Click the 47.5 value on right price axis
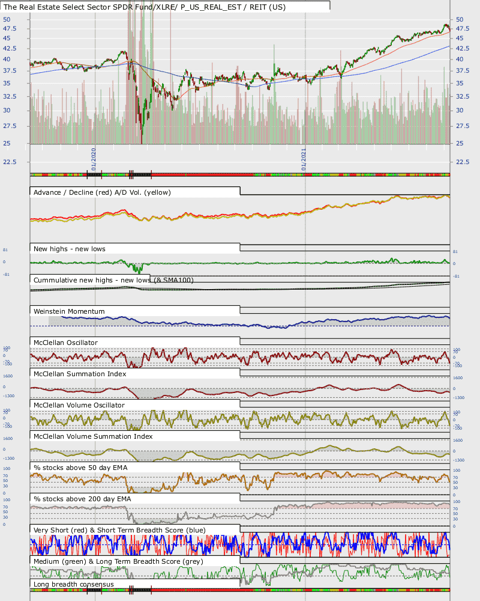 463,29
